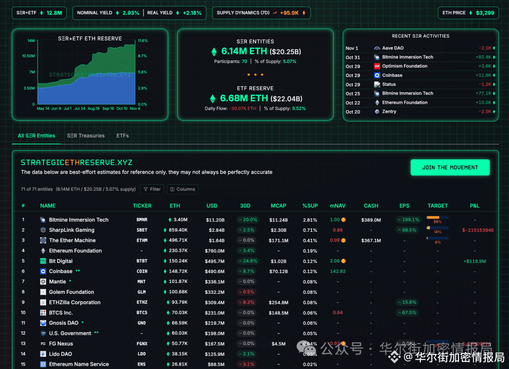Switch to the SER Treasuries tab
Screen dimensions: 509x369
(86, 136)
